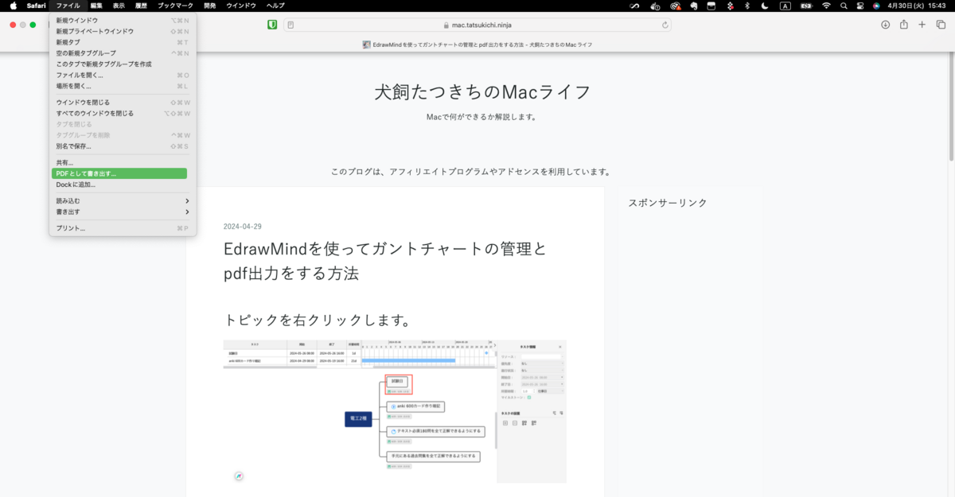Open Evernote elephant menu bar icon

[693, 6]
